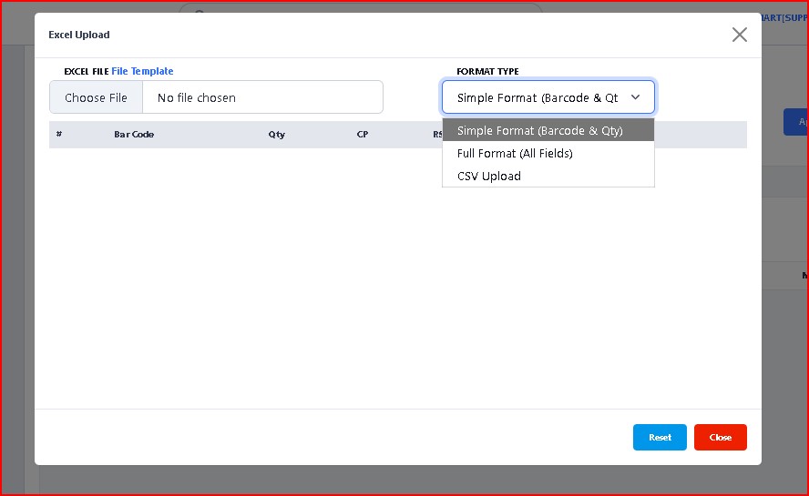The height and width of the screenshot is (496, 809).
Task: Close the Excel Upload dialog with X icon
Action: [x=739, y=35]
